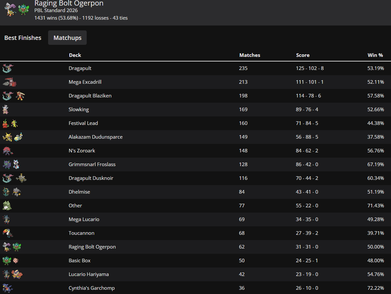Click the Dusknoir sprite in Dragapult Dusknoir row
391x294 pixels.
21,178
